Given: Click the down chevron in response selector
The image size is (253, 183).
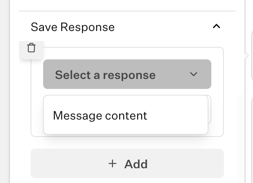Looking at the screenshot, I should [x=194, y=74].
